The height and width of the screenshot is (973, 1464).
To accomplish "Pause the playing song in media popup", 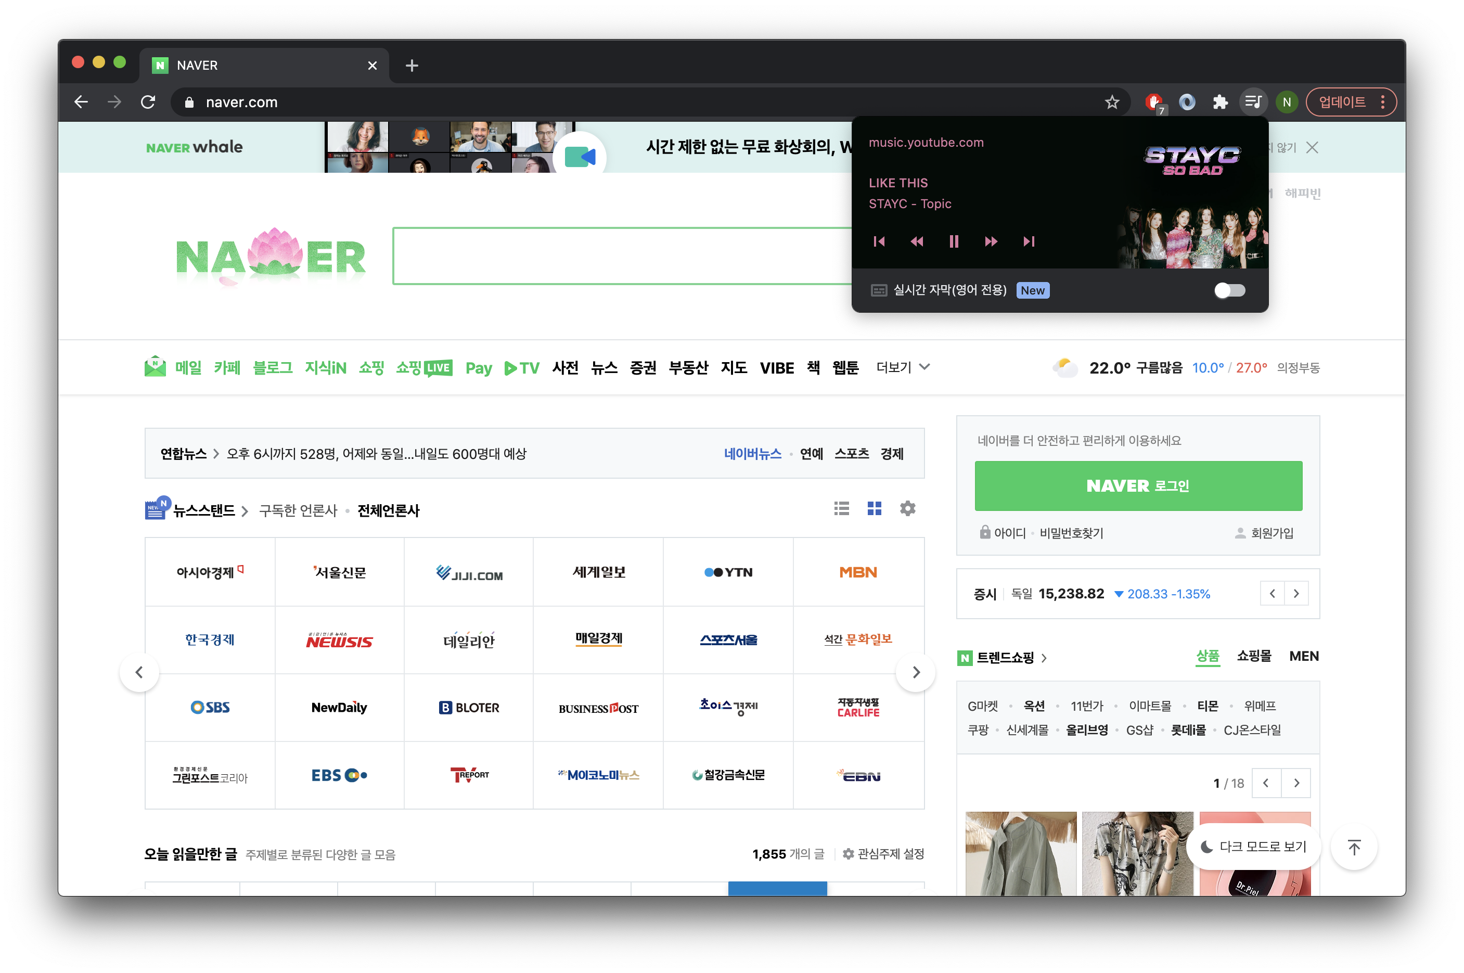I will coord(954,241).
